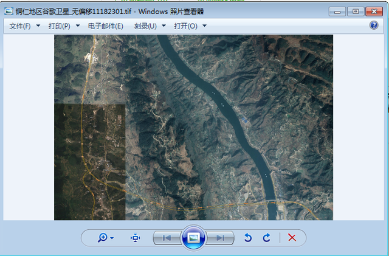Open the blue Help question mark icon
The image size is (389, 256).
374,25
